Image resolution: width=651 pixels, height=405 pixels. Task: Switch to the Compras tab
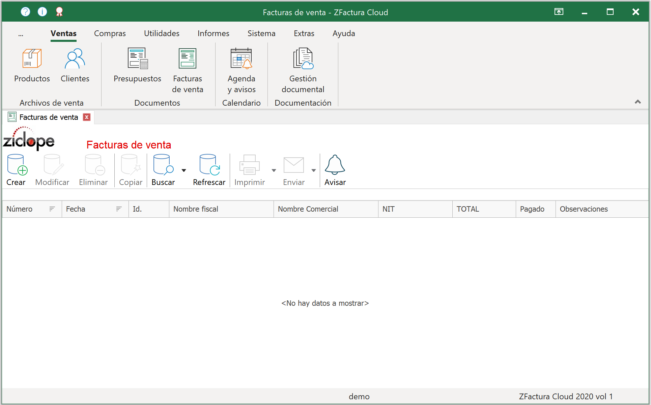[110, 33]
